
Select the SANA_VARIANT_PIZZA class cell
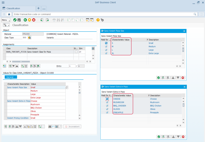[x=16, y=52]
